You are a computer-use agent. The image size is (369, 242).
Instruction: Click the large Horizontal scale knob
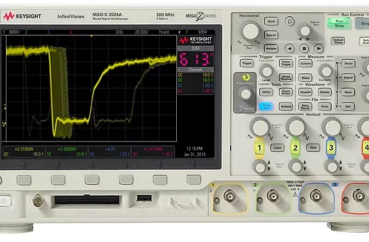click(x=251, y=31)
